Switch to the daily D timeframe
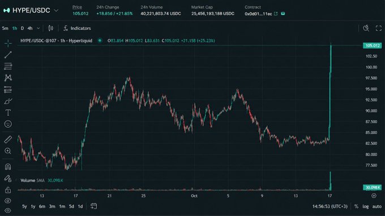This screenshot has height=216, width=385. point(22,28)
